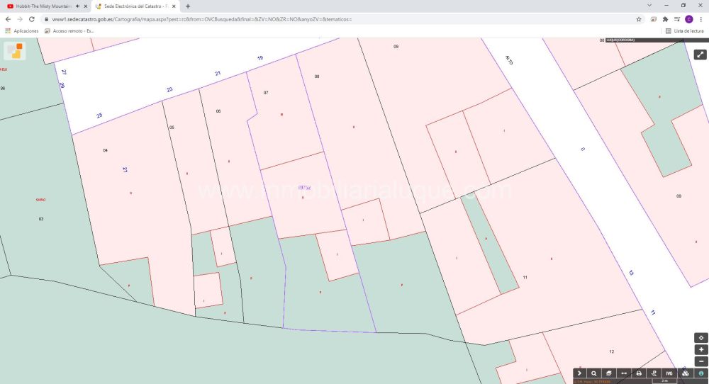
Task: Expand the map toolbar chevron arrow
Action: point(579,373)
